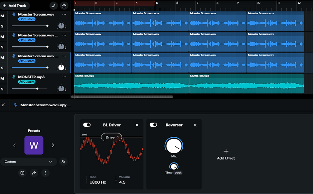
Task: Click pan knob of MONSTER.mp3 track
Action: click(61, 88)
